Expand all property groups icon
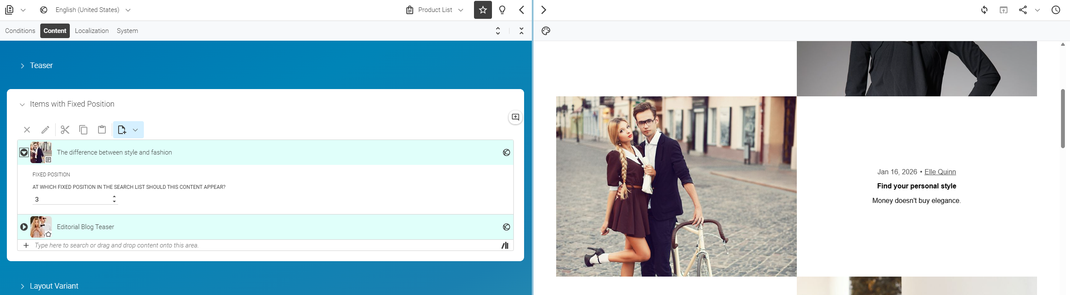Viewport: 1070px width, 295px height. pos(498,31)
